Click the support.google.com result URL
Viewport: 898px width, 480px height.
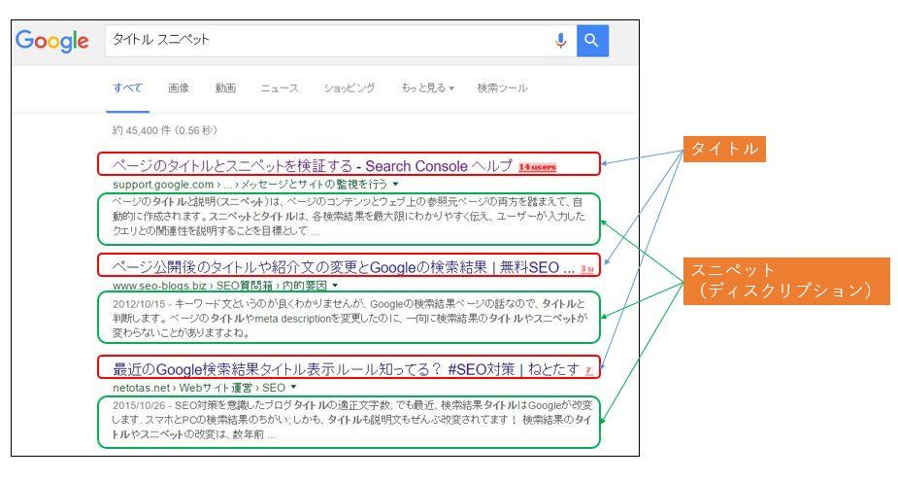click(249, 184)
